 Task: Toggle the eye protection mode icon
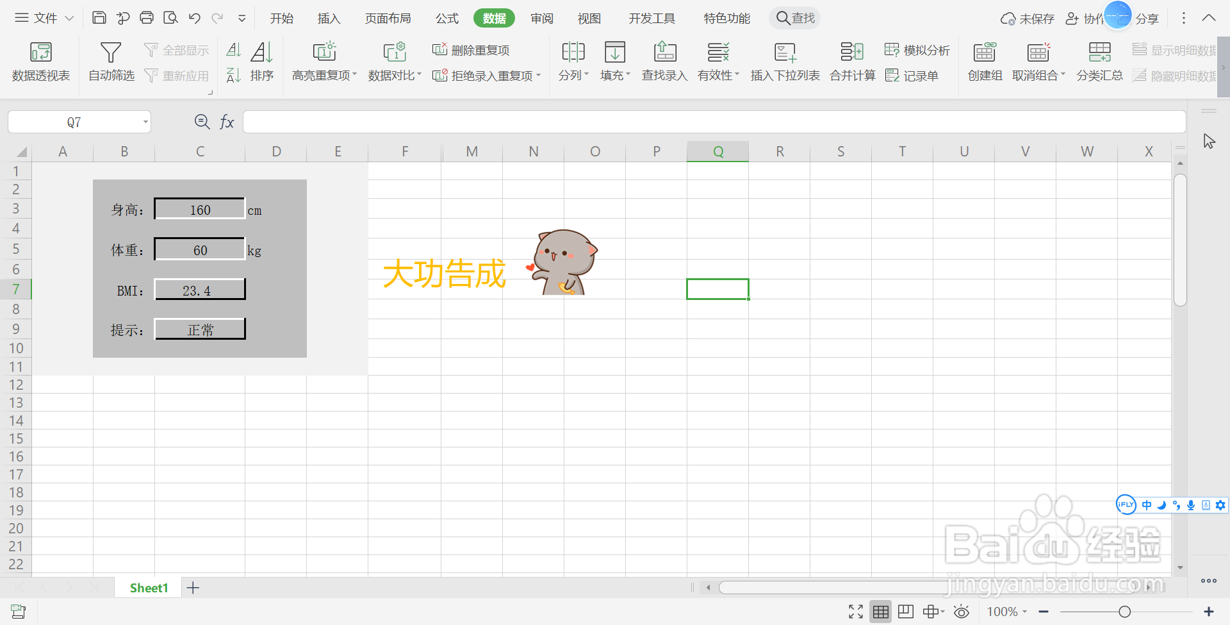pyautogui.click(x=962, y=612)
